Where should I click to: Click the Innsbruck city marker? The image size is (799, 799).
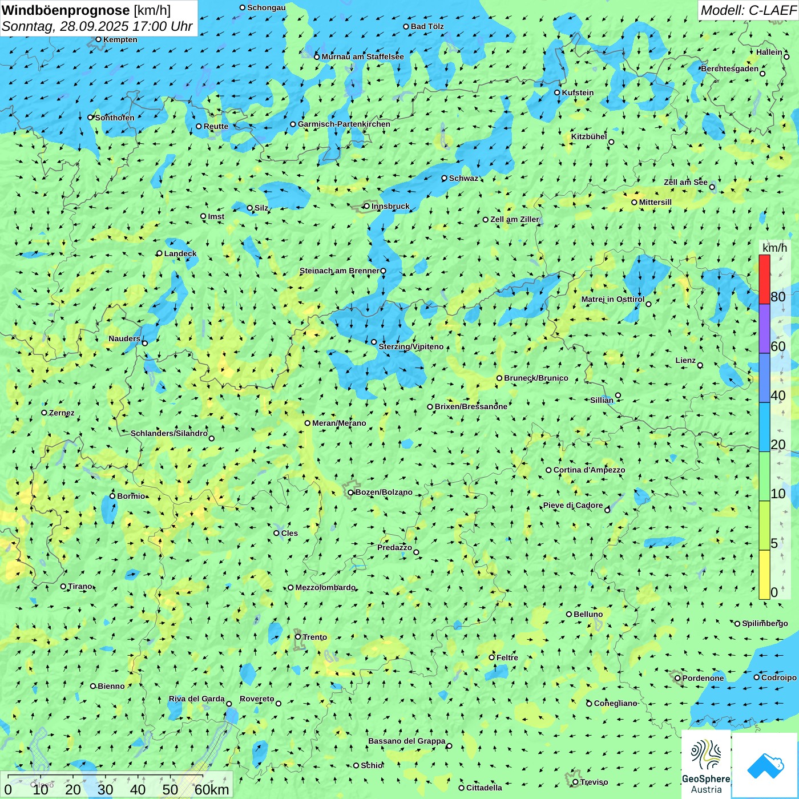pos(367,206)
